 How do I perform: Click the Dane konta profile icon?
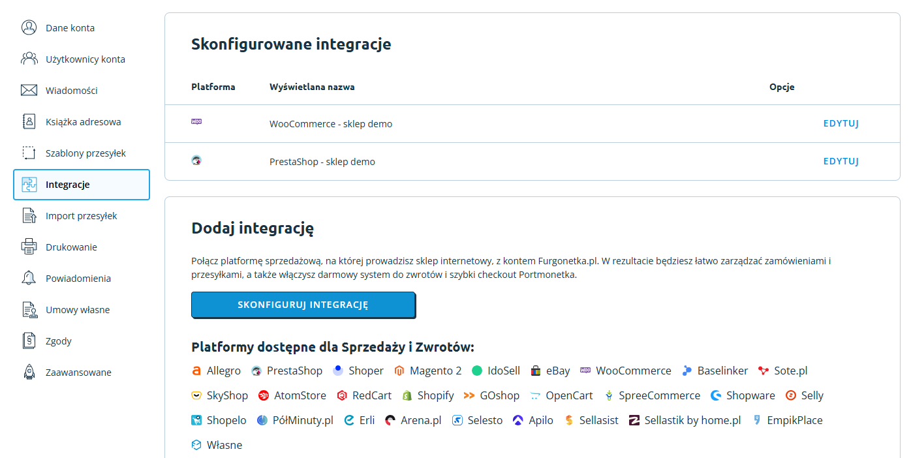coord(29,27)
